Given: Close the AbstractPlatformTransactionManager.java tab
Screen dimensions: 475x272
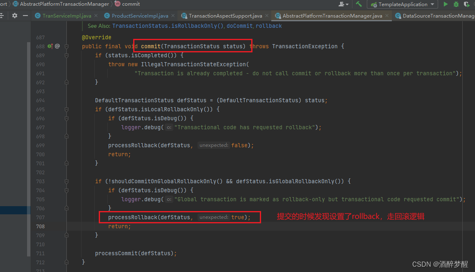Looking at the screenshot, I should coord(387,16).
